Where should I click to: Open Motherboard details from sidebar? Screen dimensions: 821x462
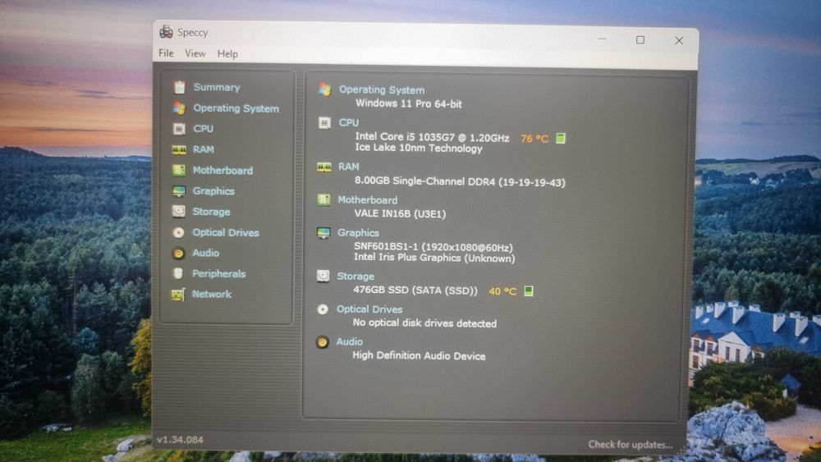coord(222,171)
